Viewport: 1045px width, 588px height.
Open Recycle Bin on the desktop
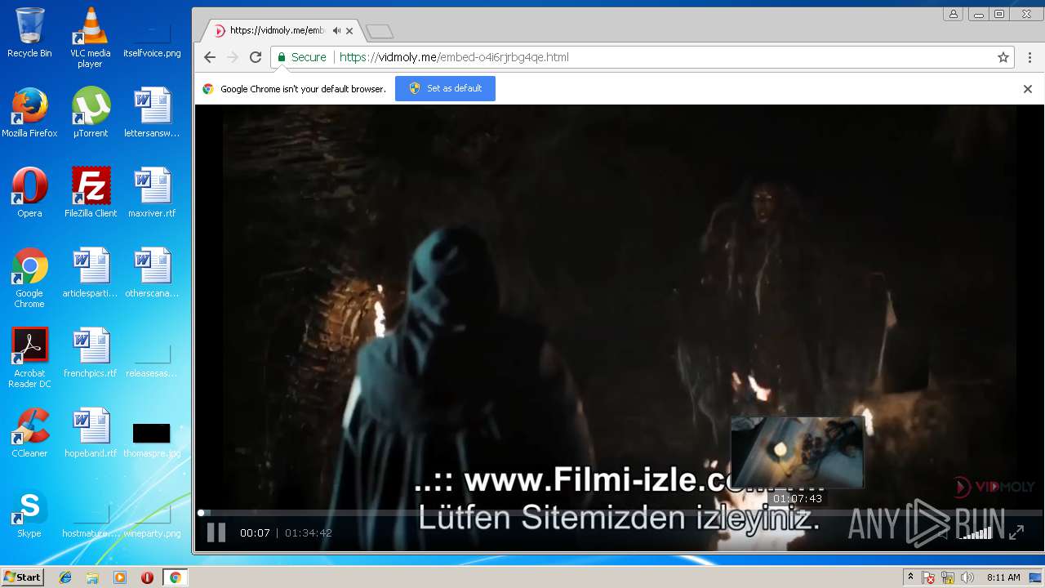pyautogui.click(x=29, y=33)
